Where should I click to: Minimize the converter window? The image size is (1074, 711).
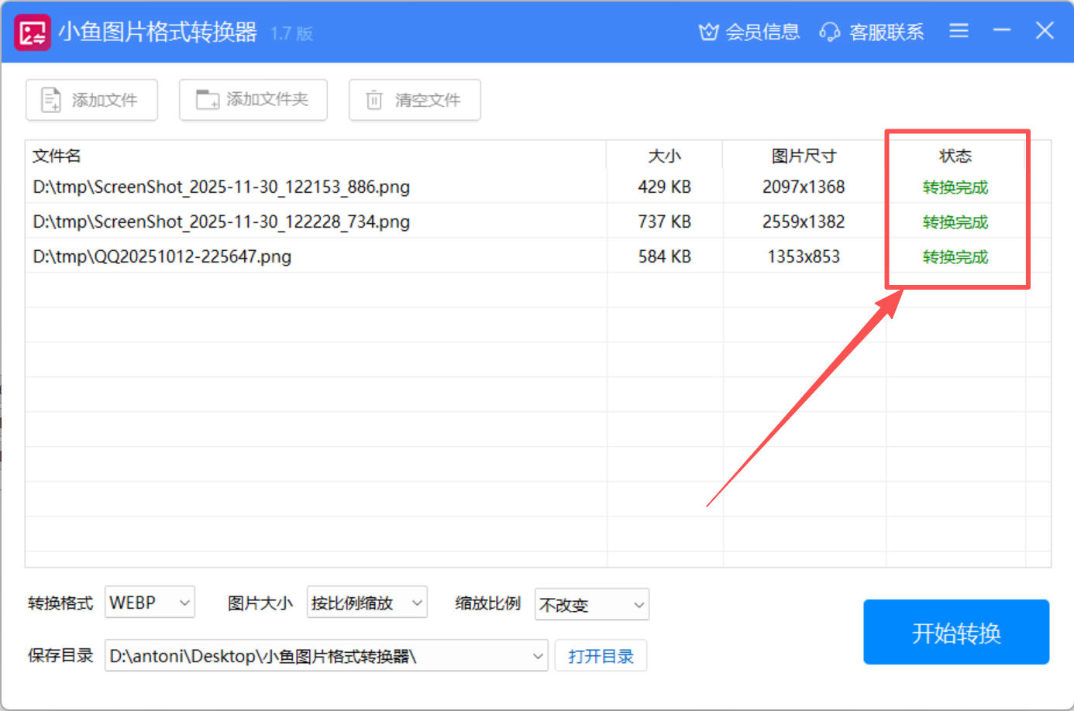pyautogui.click(x=1002, y=31)
